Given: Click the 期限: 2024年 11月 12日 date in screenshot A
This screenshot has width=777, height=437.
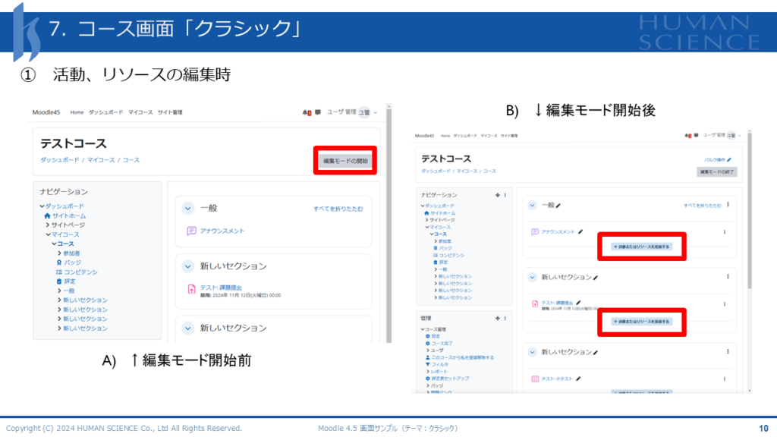Looking at the screenshot, I should click(241, 295).
